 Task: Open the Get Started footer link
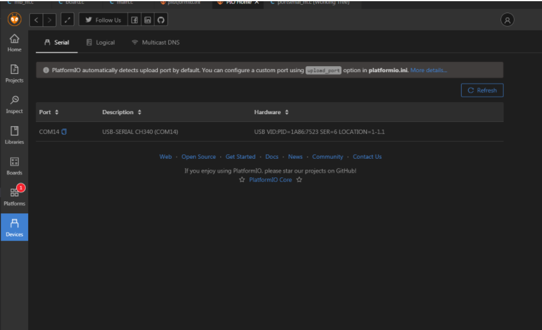tap(240, 156)
